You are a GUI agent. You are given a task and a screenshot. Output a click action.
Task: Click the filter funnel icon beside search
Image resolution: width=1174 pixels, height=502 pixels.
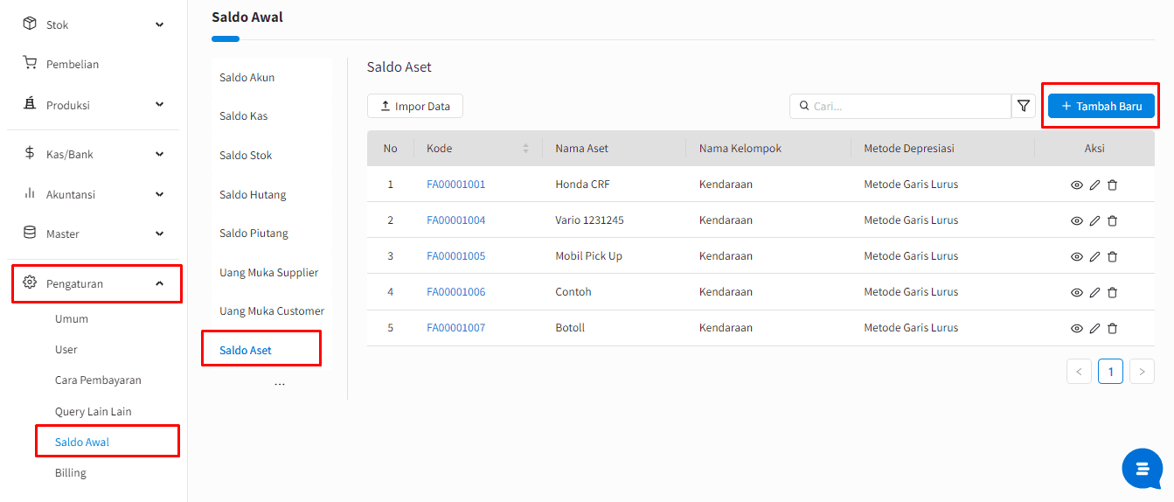[1023, 106]
